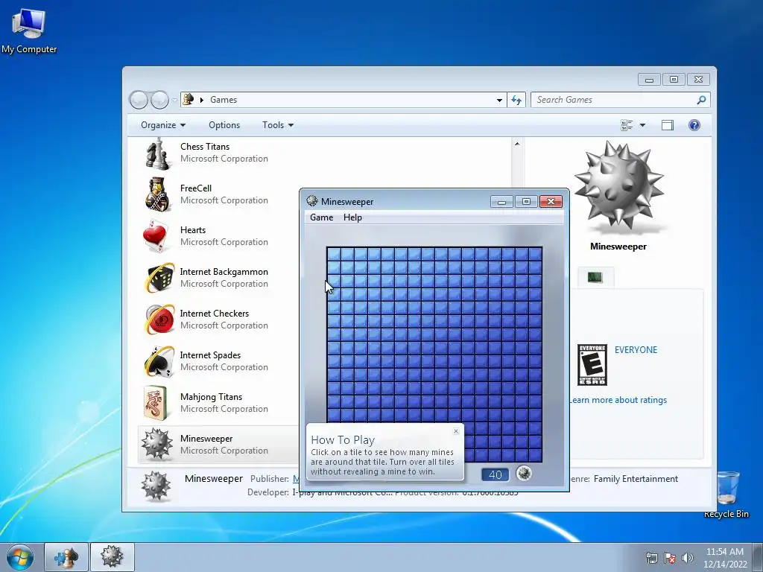763x572 pixels.
Task: Click the mines remaining counter showing 40
Action: point(495,474)
